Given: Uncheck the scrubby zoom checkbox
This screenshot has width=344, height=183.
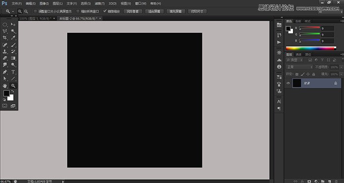Looking at the screenshot, I should click(x=105, y=11).
